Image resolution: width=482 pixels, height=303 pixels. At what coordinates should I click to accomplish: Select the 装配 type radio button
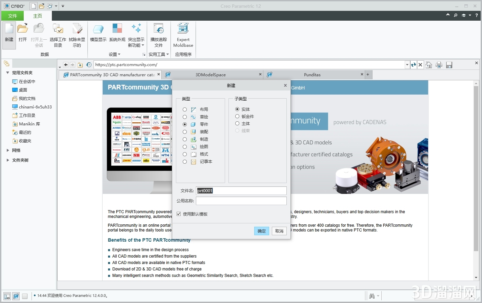185,132
